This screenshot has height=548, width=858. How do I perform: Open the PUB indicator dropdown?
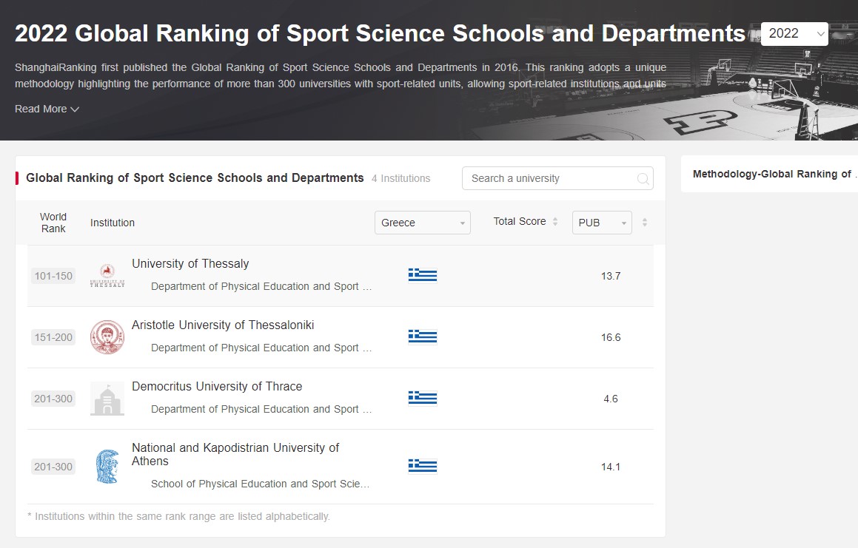click(602, 223)
